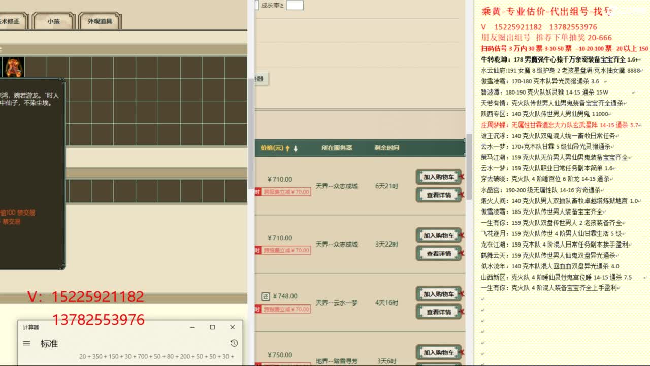Click the 龙在江湖 159 克木队 line
This screenshot has width=650, height=366.
point(555,245)
